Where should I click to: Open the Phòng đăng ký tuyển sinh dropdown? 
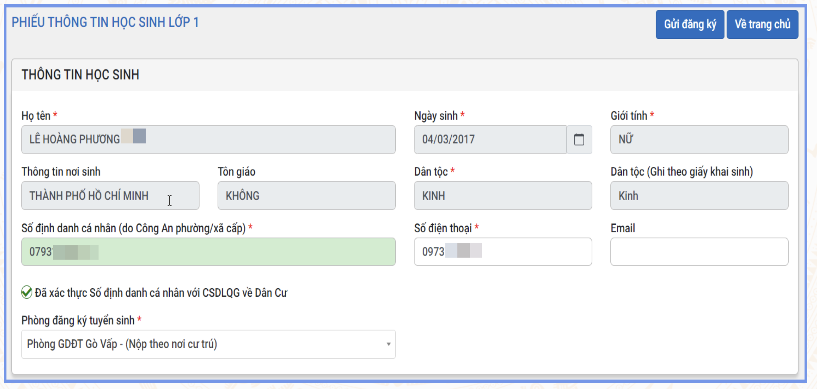click(201, 344)
